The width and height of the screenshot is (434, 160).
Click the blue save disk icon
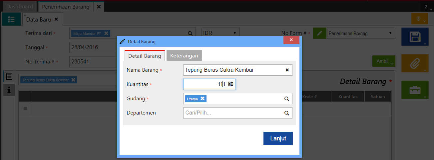414,37
